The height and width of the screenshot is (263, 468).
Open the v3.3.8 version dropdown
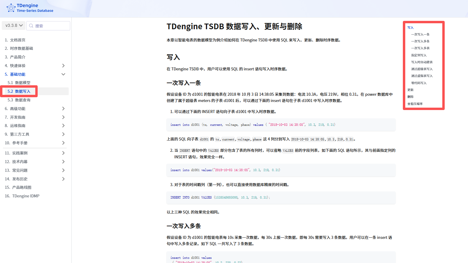(x=14, y=26)
